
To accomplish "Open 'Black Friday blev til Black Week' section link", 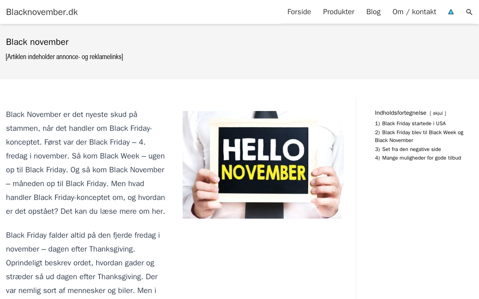I will [x=422, y=133].
